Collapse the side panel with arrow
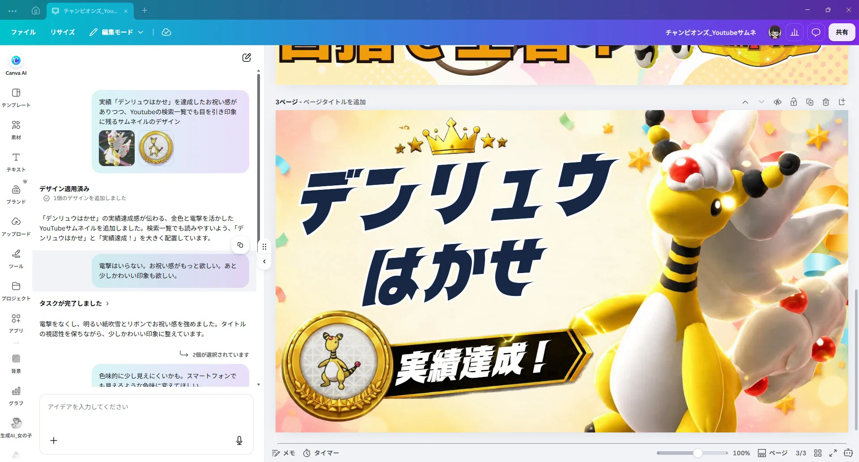Viewport: 859px width, 462px height. pos(264,261)
